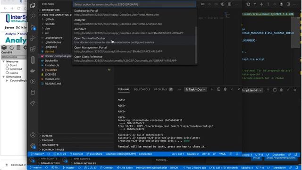Expand the .vscode folder
Viewport: 302px width, 170px height.
[x=50, y=24]
